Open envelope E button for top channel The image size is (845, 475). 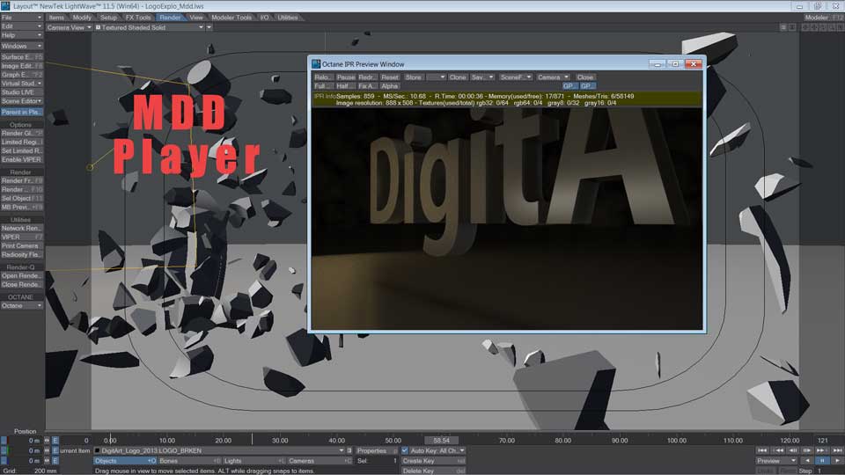(55, 441)
